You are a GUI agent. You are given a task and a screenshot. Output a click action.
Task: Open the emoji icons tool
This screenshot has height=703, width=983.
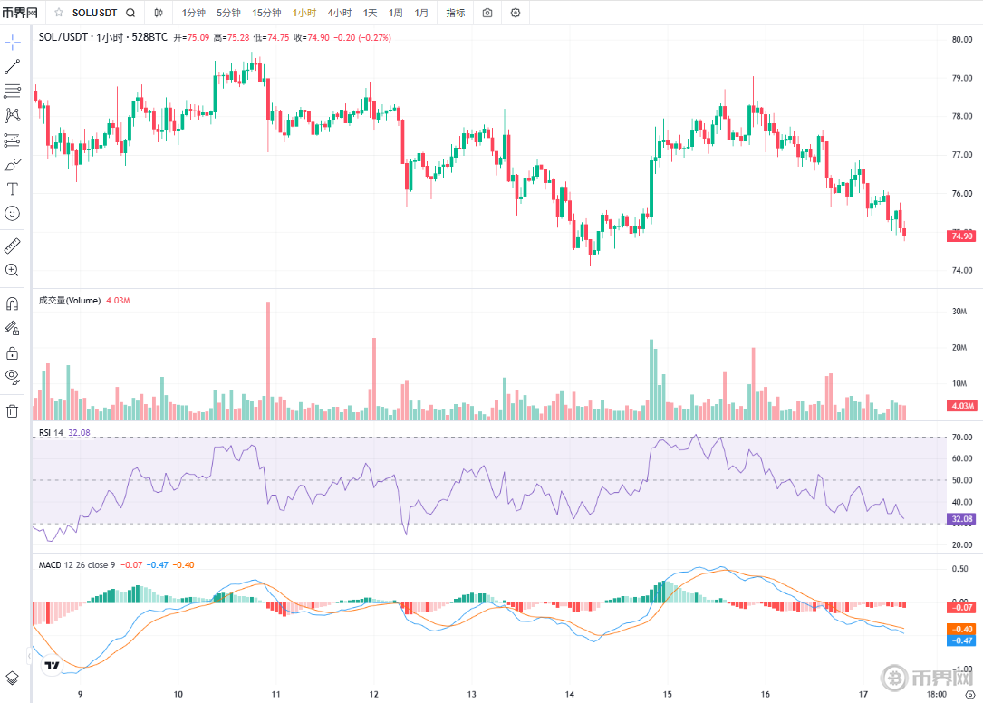[x=13, y=213]
